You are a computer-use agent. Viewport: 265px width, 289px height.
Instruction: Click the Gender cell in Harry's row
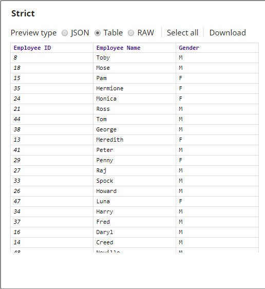point(217,212)
